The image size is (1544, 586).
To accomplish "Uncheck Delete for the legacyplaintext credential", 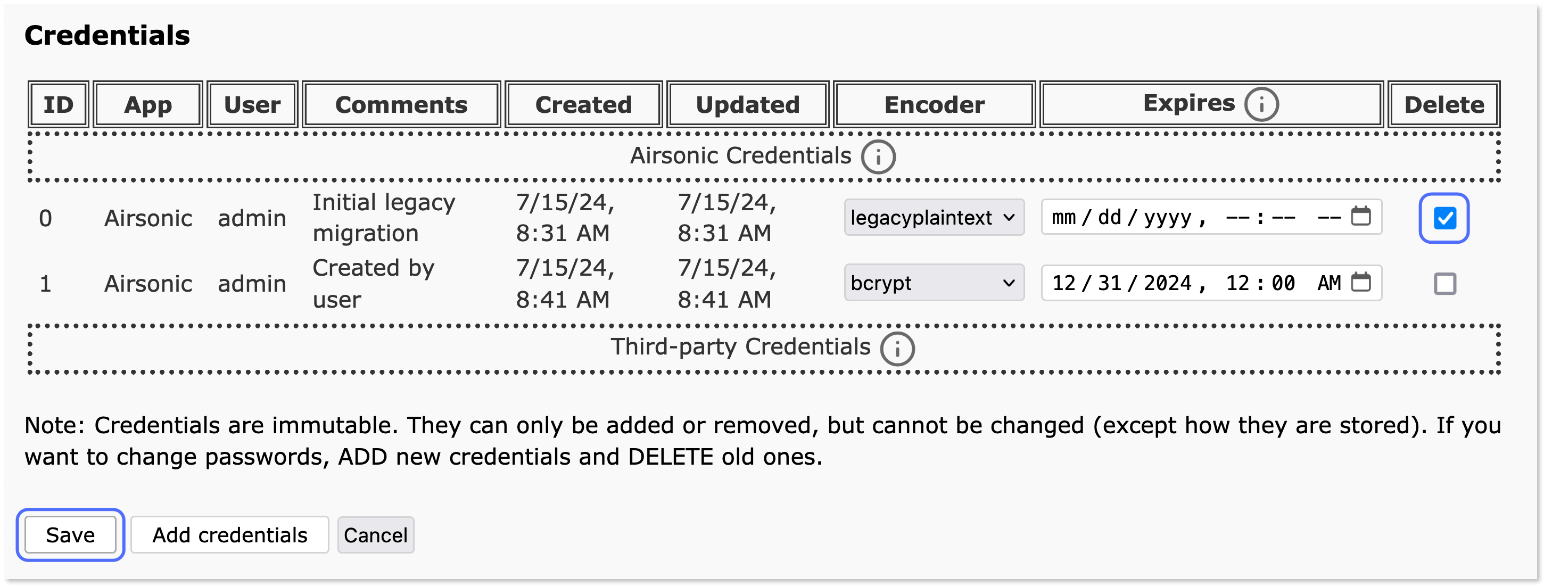I will point(1444,218).
